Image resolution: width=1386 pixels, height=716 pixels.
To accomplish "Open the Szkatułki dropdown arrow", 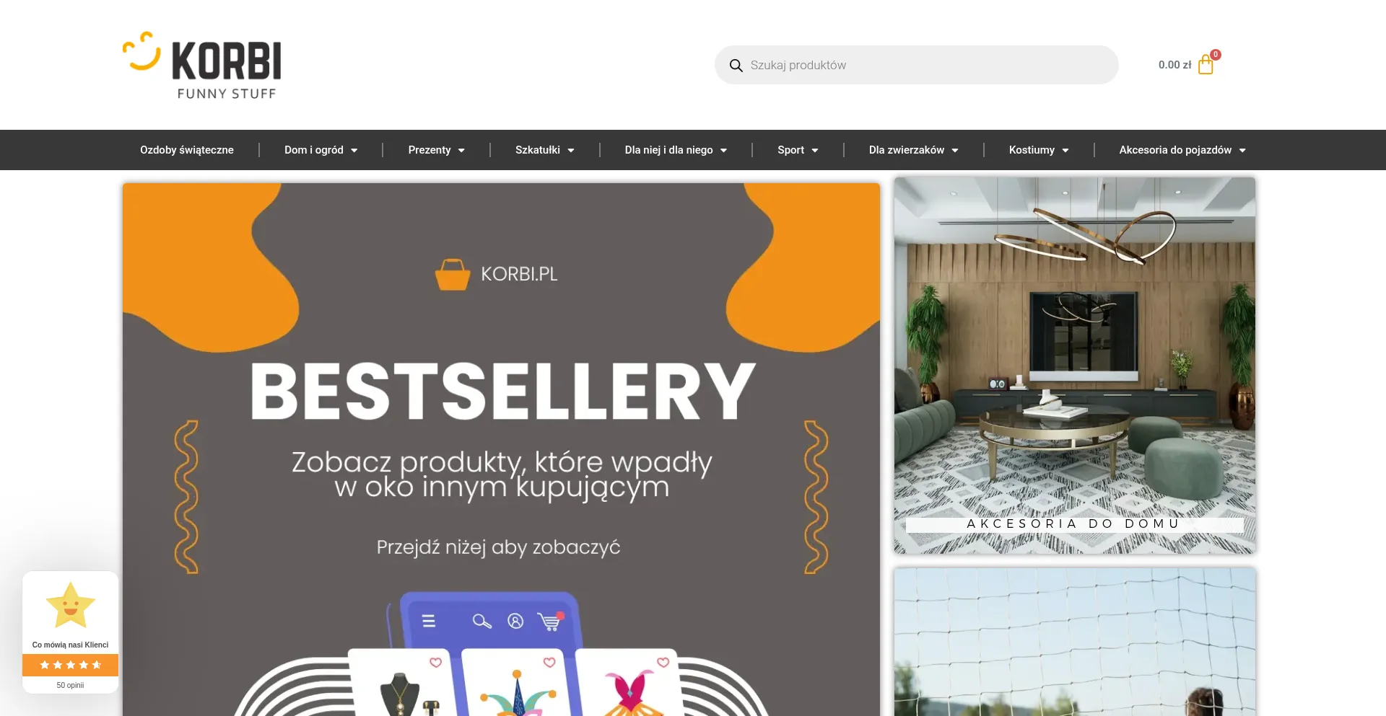I will pos(571,151).
